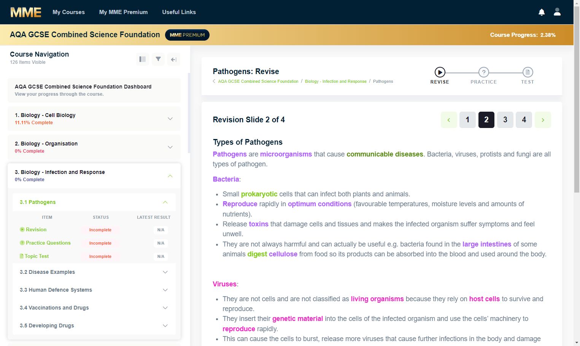Open the course navigation filter icon
Viewport: 580px width, 346px height.
[x=158, y=59]
